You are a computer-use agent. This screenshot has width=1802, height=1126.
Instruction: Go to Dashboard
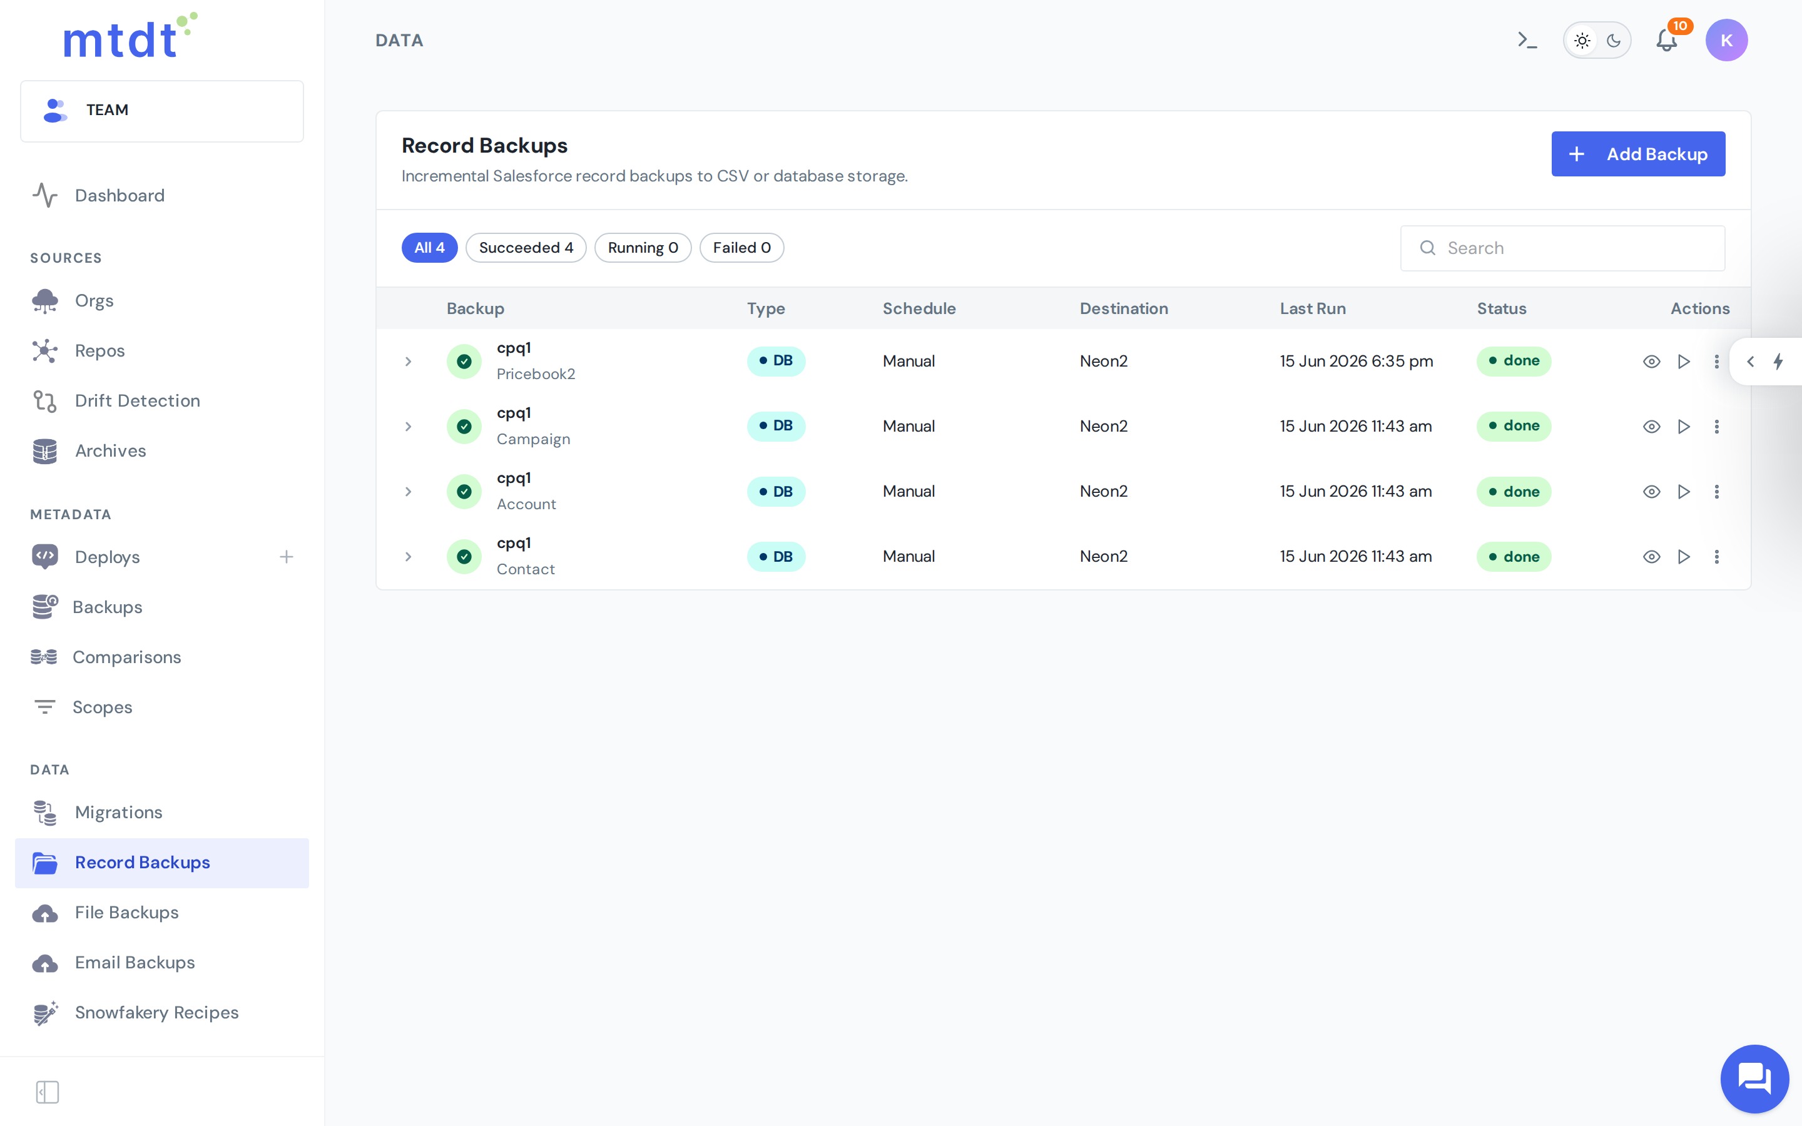[x=119, y=195]
